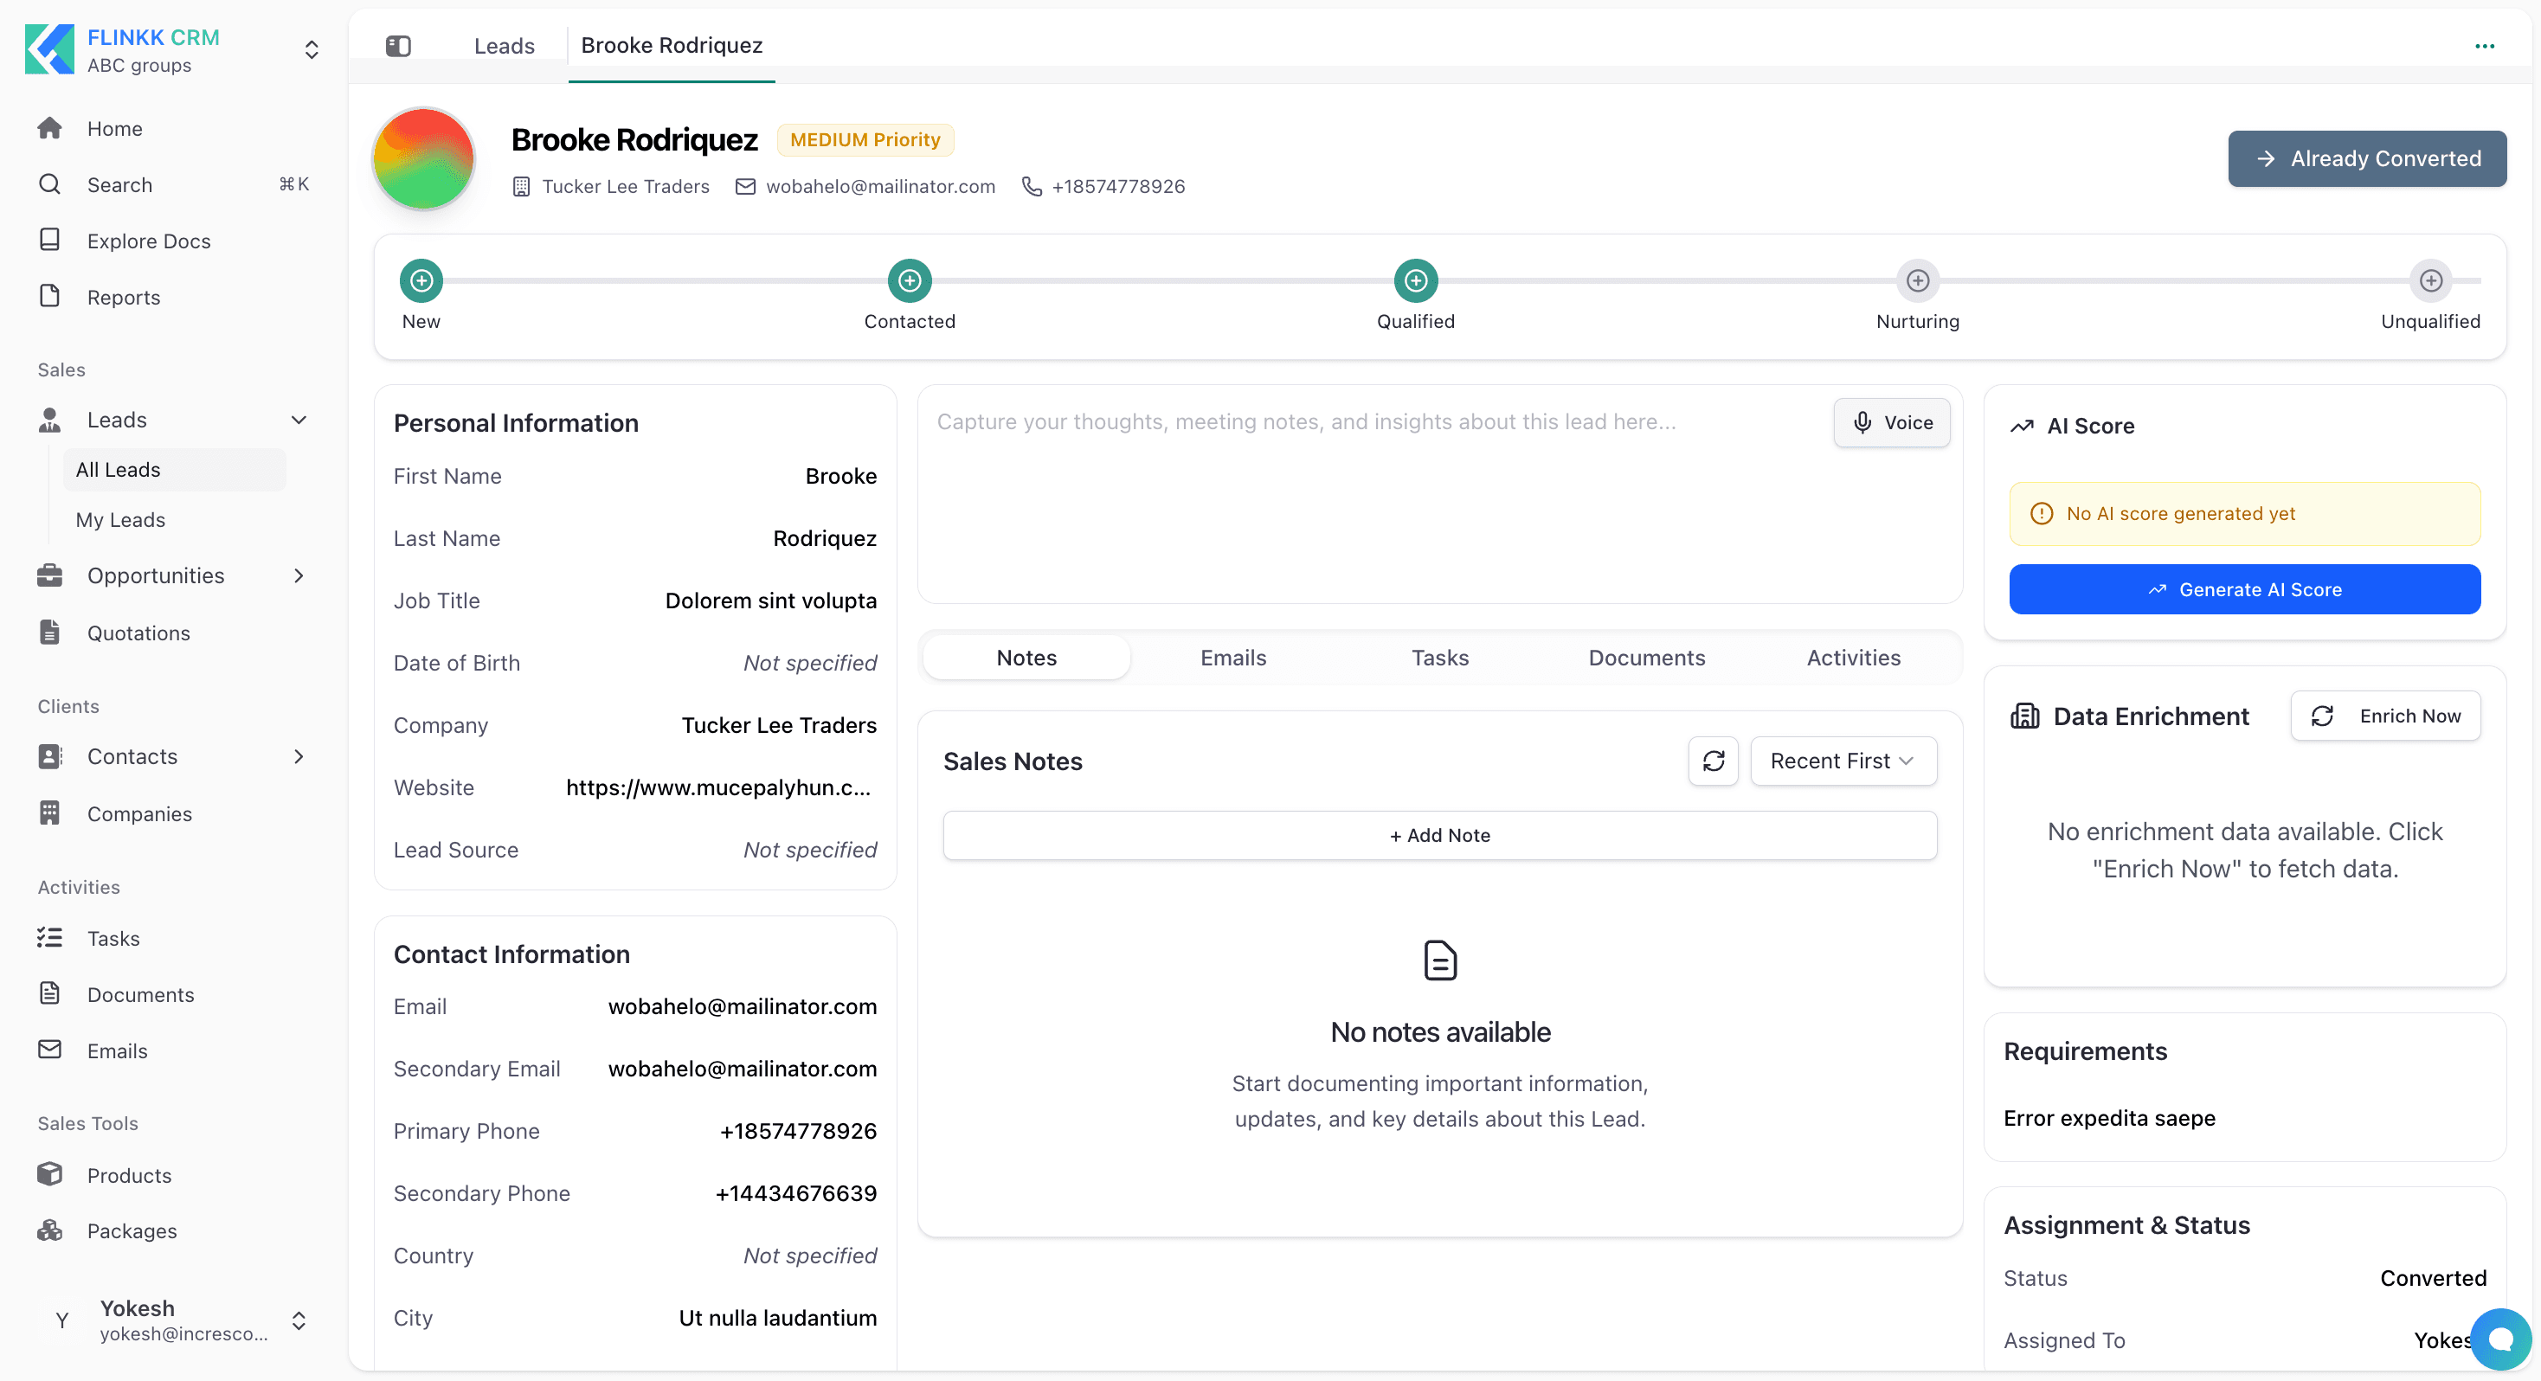Screen dimensions: 2541x1381
Task: Click the City value Ut nulla laudantium
Action: 777,1318
